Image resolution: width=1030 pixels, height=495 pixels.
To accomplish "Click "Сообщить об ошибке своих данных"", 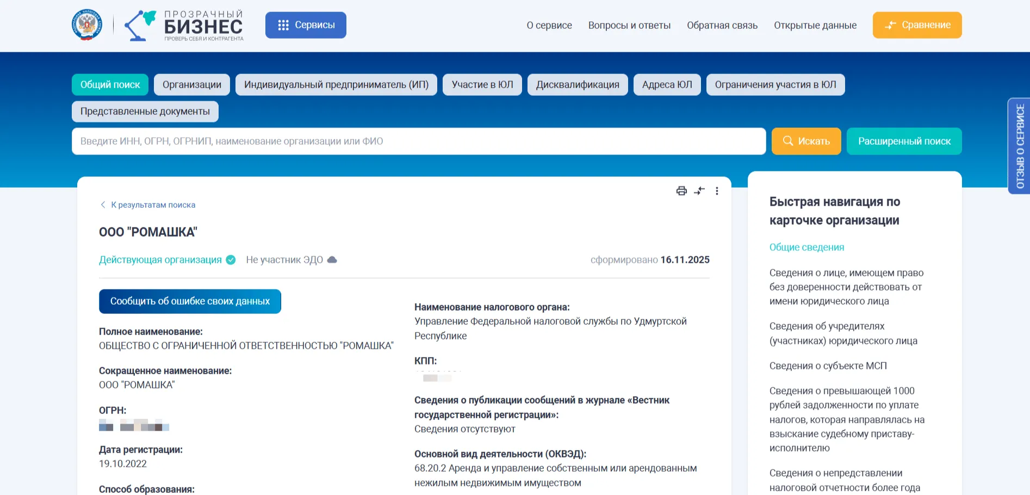I will [190, 301].
